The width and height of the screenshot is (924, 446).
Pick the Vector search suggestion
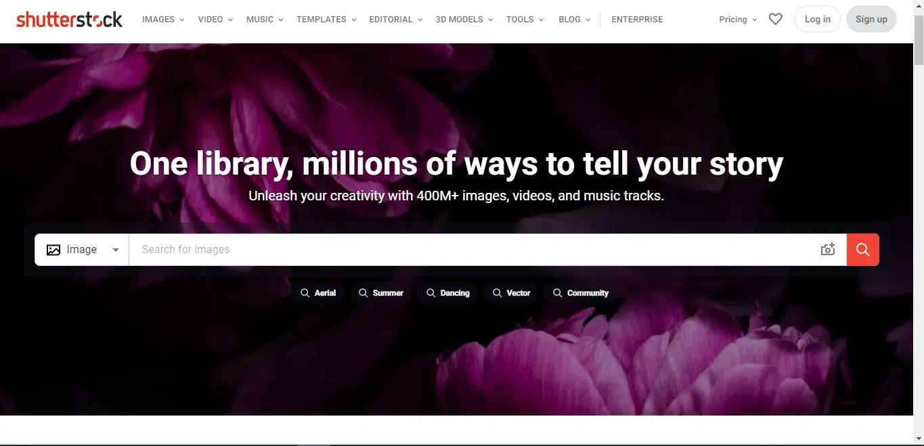[512, 293]
